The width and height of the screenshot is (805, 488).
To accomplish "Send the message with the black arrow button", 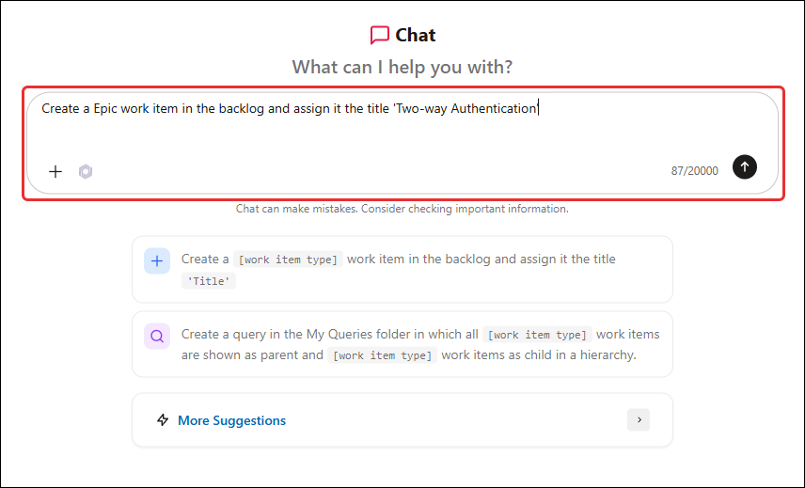I will pos(745,166).
